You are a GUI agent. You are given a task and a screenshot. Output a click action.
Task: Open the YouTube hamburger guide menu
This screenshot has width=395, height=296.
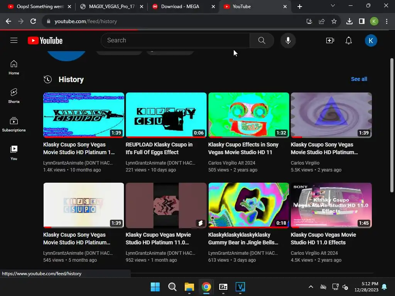(x=14, y=40)
